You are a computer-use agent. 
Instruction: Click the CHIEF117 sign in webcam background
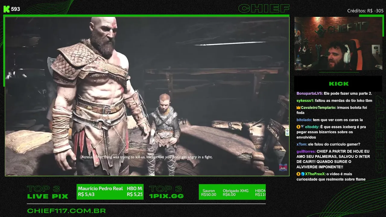point(341,29)
